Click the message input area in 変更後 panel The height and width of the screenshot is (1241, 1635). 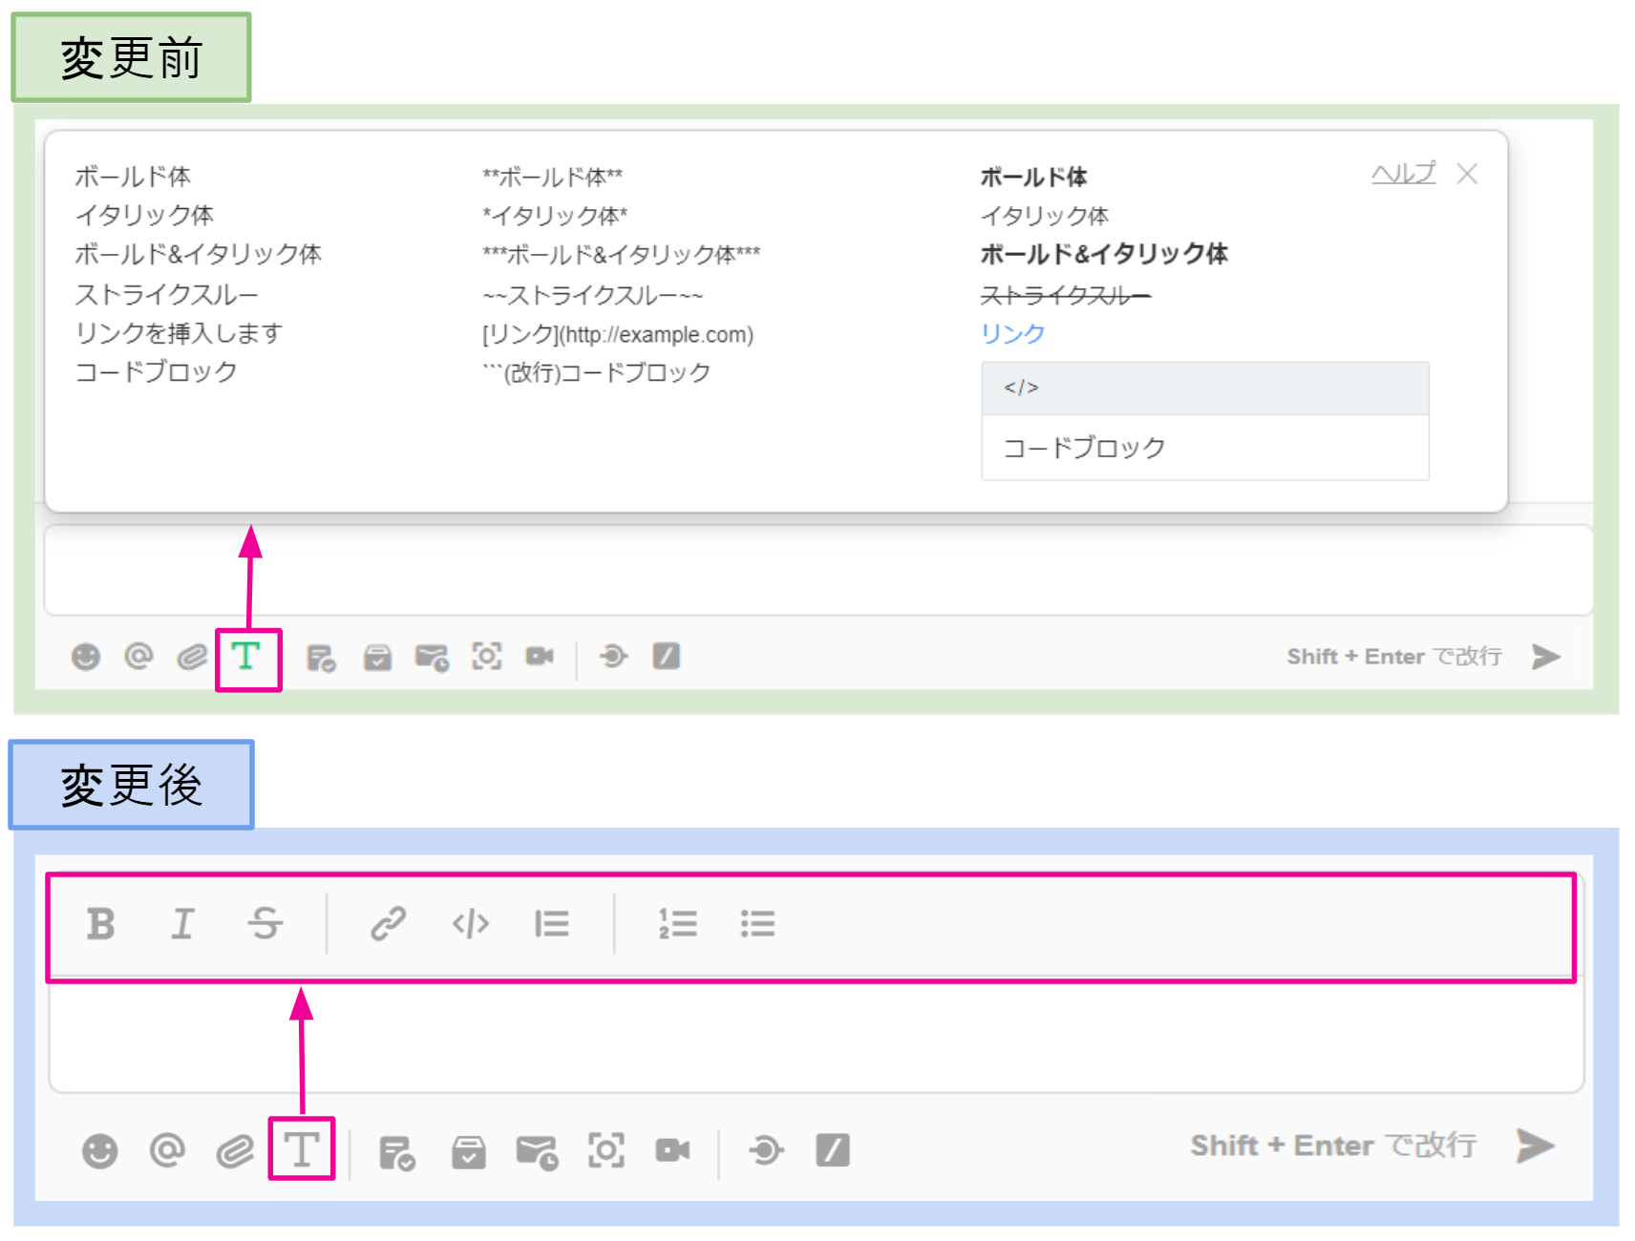(x=817, y=1037)
